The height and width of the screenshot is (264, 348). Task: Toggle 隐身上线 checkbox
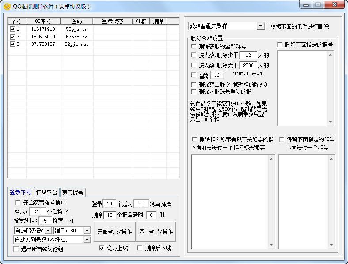point(102,248)
